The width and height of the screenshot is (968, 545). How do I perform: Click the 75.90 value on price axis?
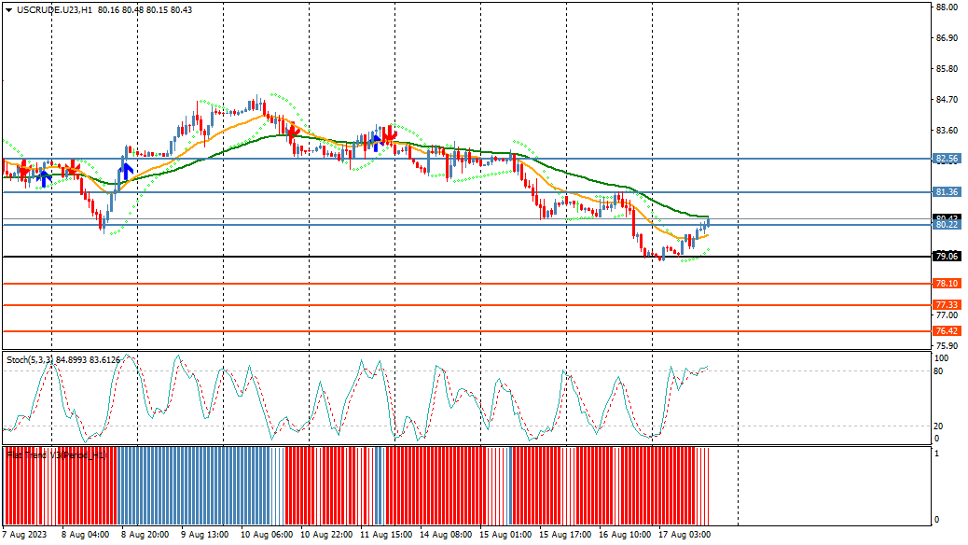coord(947,346)
